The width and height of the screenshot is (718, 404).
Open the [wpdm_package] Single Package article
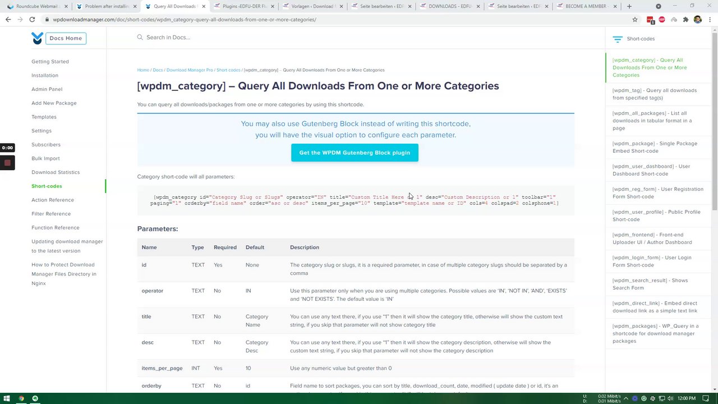pos(655,147)
